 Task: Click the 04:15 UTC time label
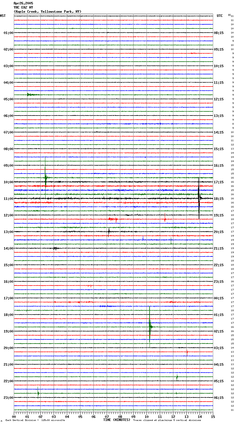tap(219, 365)
